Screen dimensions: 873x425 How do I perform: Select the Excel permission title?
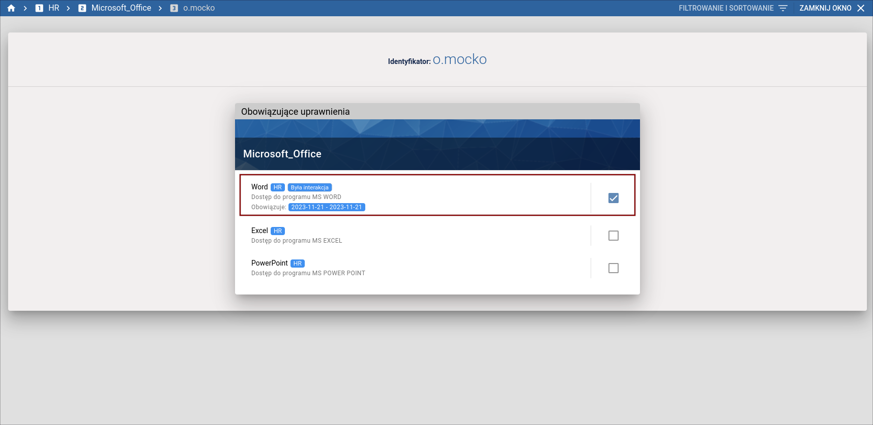coord(259,231)
